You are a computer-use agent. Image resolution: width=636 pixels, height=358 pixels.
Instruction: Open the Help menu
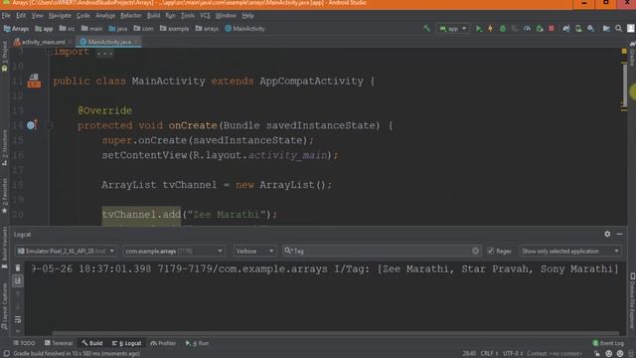pos(247,16)
